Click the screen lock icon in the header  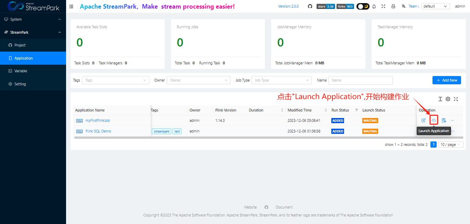pyautogui.click(x=393, y=6)
